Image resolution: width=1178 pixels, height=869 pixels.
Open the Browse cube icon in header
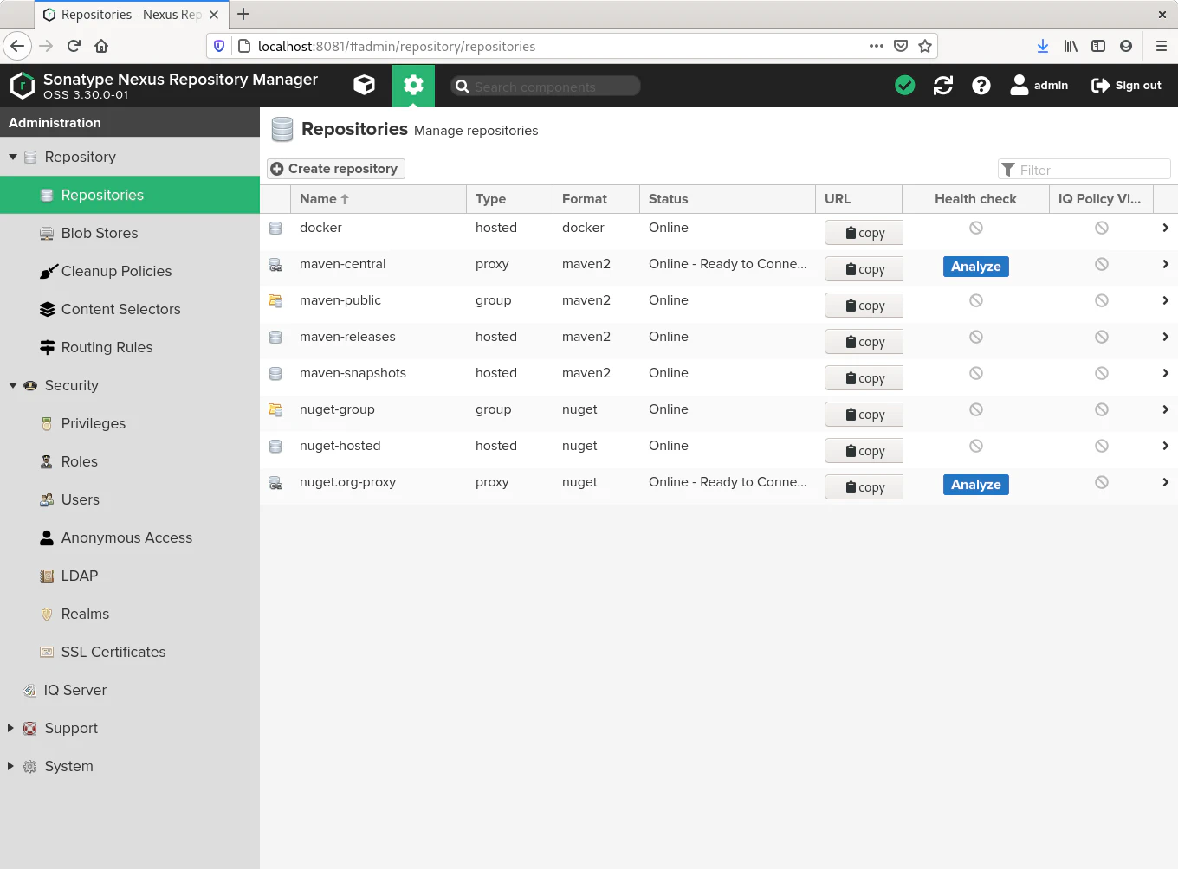[364, 85]
